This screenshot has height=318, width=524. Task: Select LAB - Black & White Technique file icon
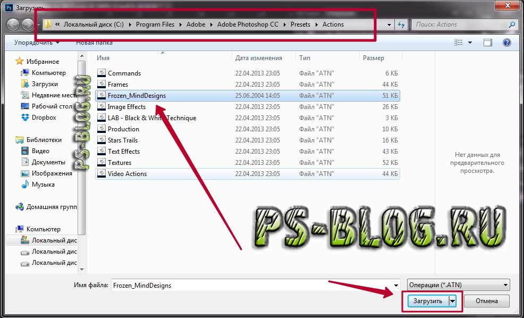(102, 118)
